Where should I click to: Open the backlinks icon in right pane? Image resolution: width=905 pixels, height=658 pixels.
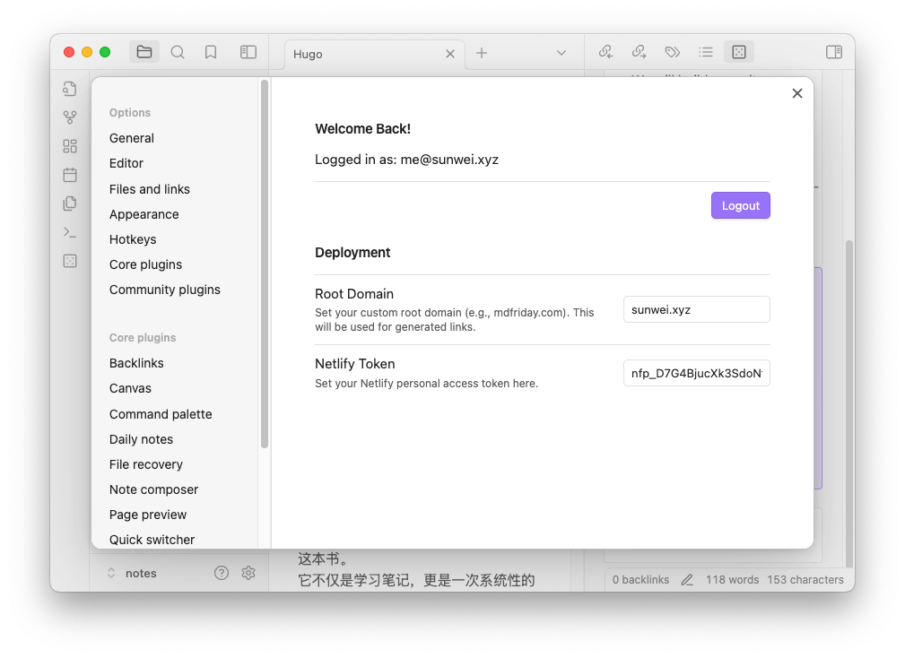click(x=605, y=52)
